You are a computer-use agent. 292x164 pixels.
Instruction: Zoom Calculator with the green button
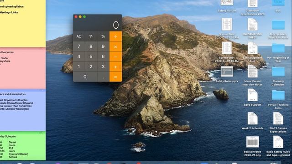(x=84, y=17)
